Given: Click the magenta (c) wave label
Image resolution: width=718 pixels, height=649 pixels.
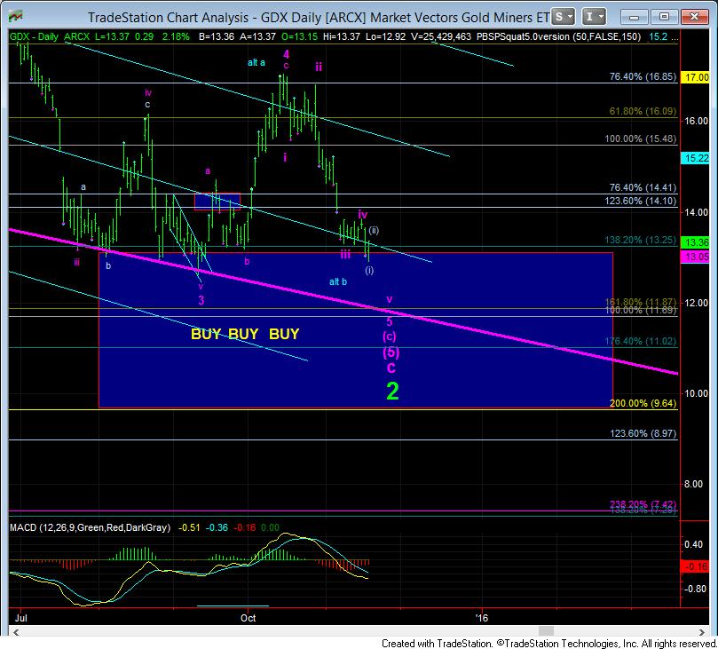Looking at the screenshot, I should 390,336.
